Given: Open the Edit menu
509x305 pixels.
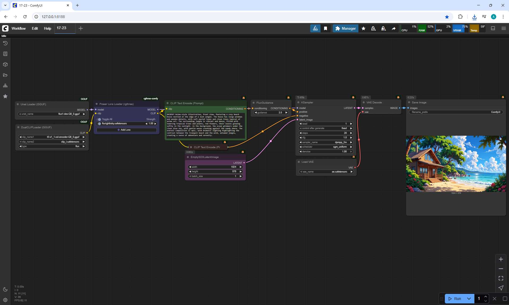Looking at the screenshot, I should pos(35,28).
